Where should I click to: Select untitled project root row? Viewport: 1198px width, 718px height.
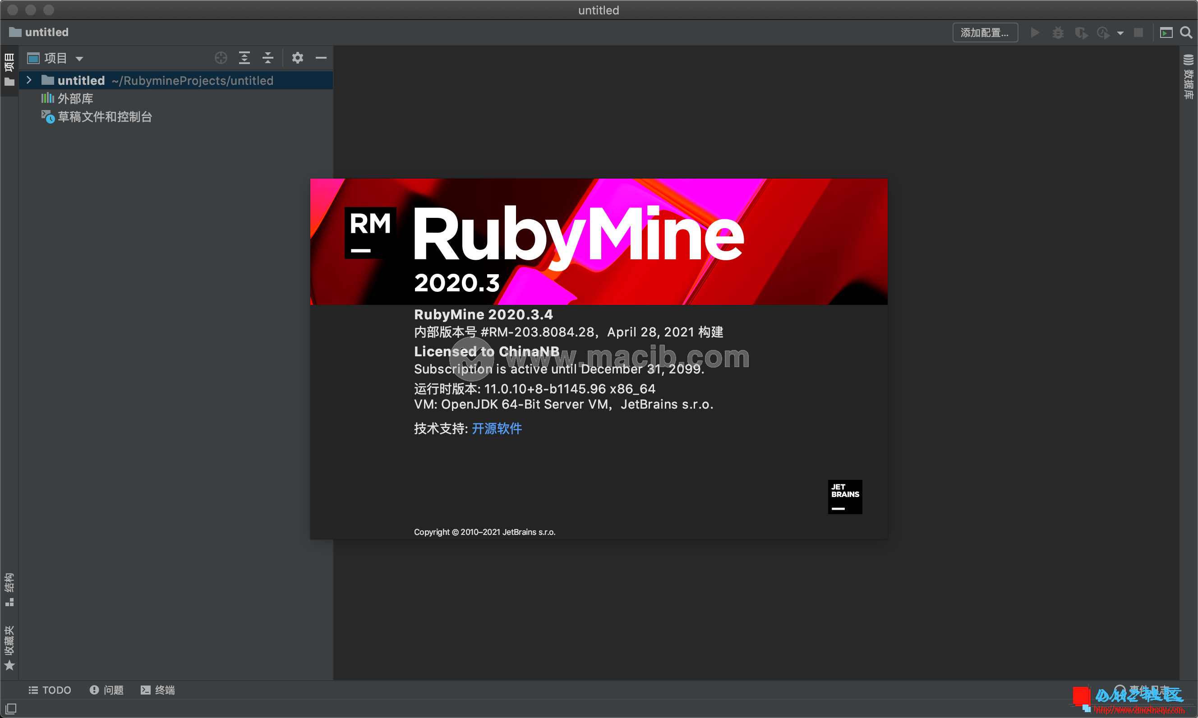176,80
